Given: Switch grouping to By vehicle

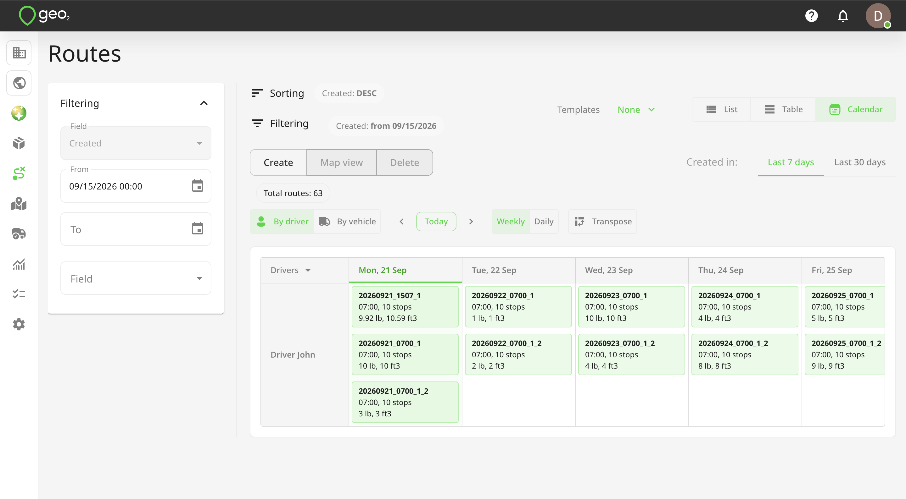Looking at the screenshot, I should [347, 222].
